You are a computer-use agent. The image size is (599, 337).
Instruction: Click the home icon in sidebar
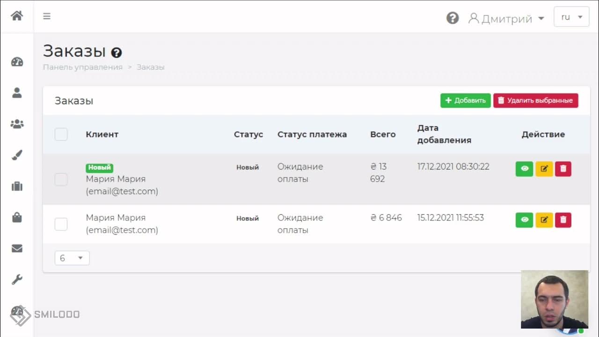point(17,16)
